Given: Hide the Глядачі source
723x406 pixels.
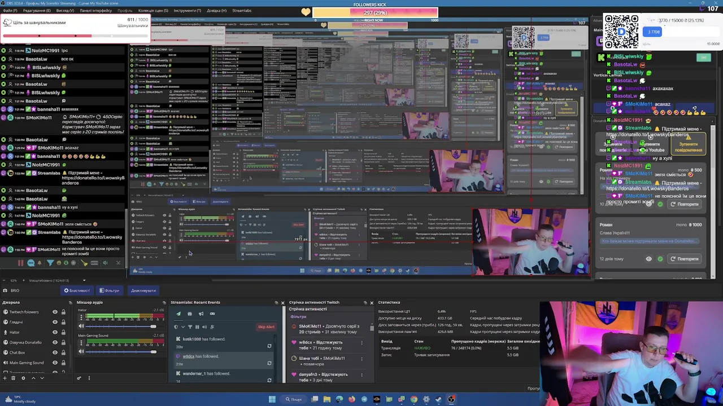Looking at the screenshot, I should 55,322.
